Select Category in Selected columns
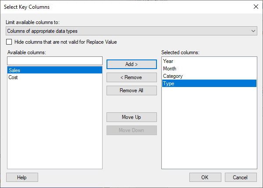 pos(209,76)
